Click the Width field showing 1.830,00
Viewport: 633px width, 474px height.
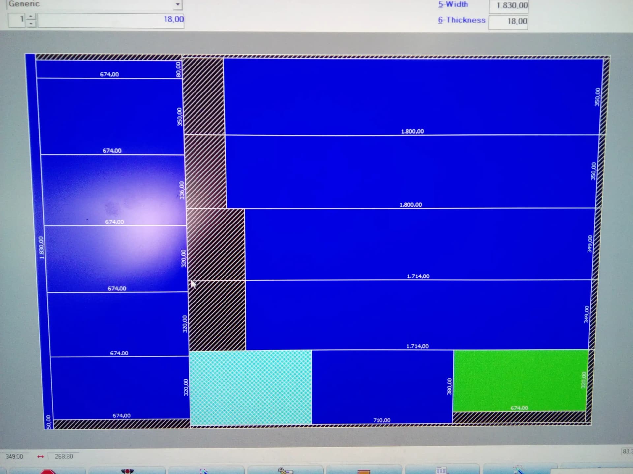click(508, 6)
